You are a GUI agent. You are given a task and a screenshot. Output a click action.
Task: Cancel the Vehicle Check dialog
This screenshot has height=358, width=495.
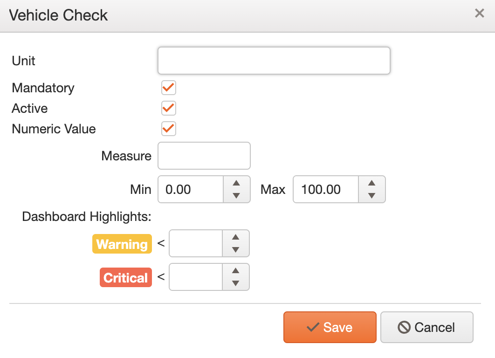tap(426, 327)
